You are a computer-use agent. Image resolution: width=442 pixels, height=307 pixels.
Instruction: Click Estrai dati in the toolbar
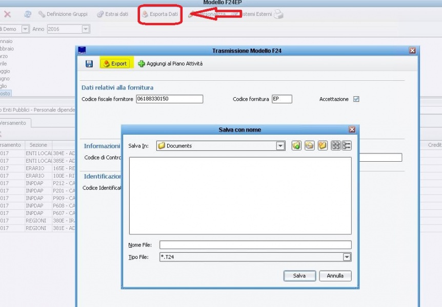click(x=113, y=14)
